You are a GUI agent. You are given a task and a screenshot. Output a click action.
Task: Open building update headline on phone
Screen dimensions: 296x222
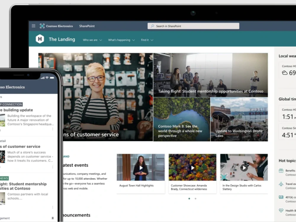click(x=16, y=110)
